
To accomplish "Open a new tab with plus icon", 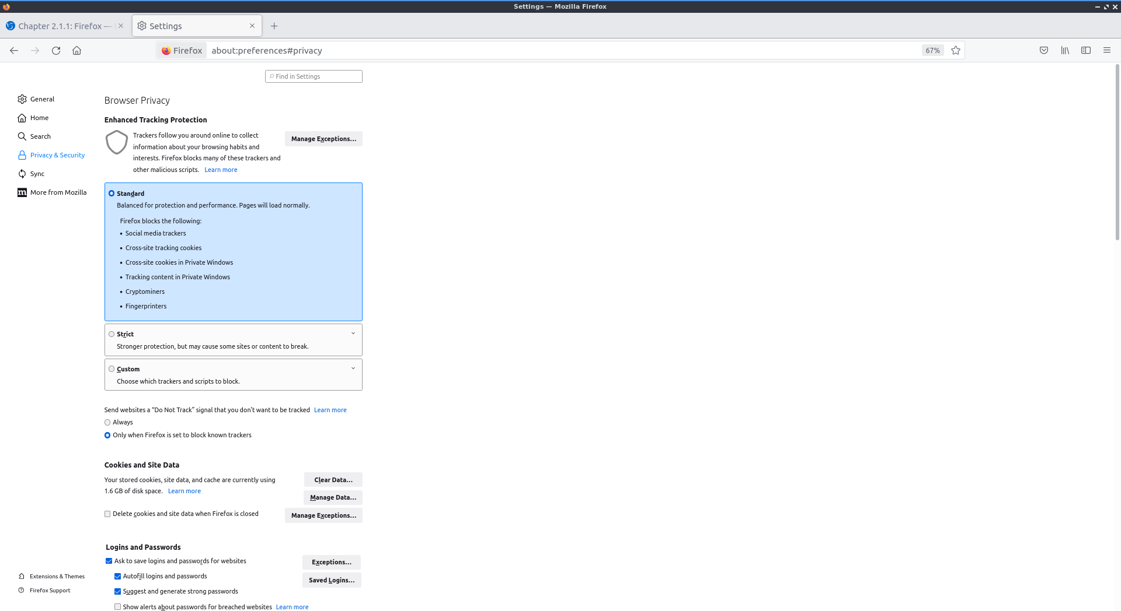I will coord(274,26).
